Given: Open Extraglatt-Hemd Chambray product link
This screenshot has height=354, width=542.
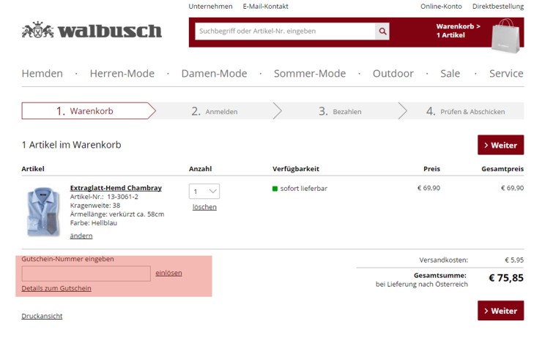Looking at the screenshot, I should click(116, 188).
